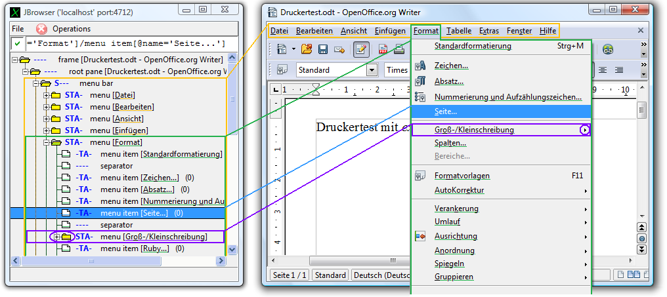This screenshot has height=297, width=667.
Task: Click the JBrowser horizontal scrollbar right arrow
Action: (221, 262)
